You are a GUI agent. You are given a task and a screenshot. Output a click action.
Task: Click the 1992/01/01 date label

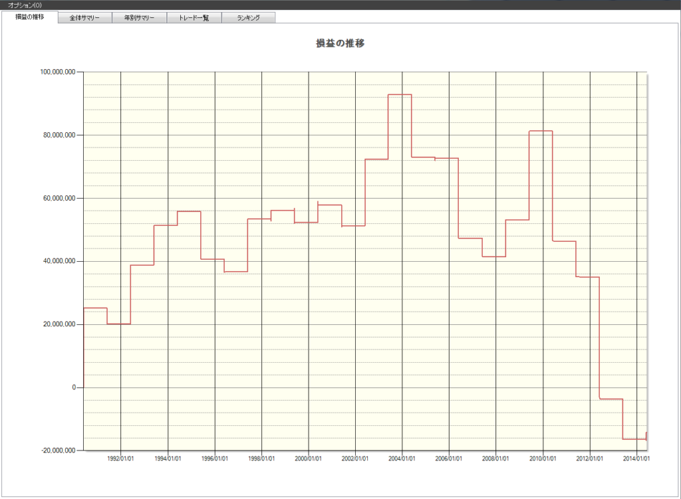pyautogui.click(x=121, y=458)
